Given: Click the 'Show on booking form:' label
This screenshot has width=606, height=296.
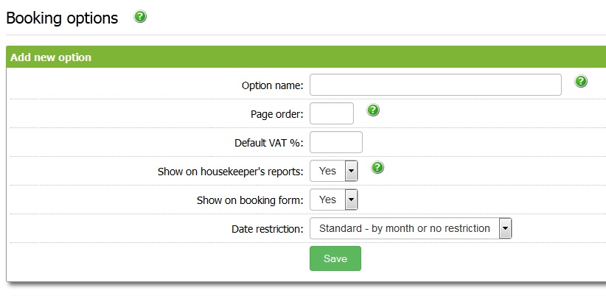Looking at the screenshot, I should tap(250, 200).
